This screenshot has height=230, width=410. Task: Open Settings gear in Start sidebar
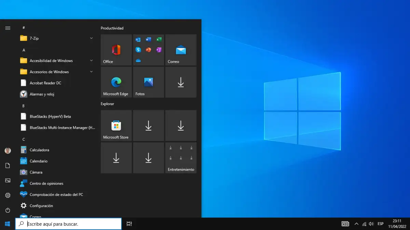point(8,195)
